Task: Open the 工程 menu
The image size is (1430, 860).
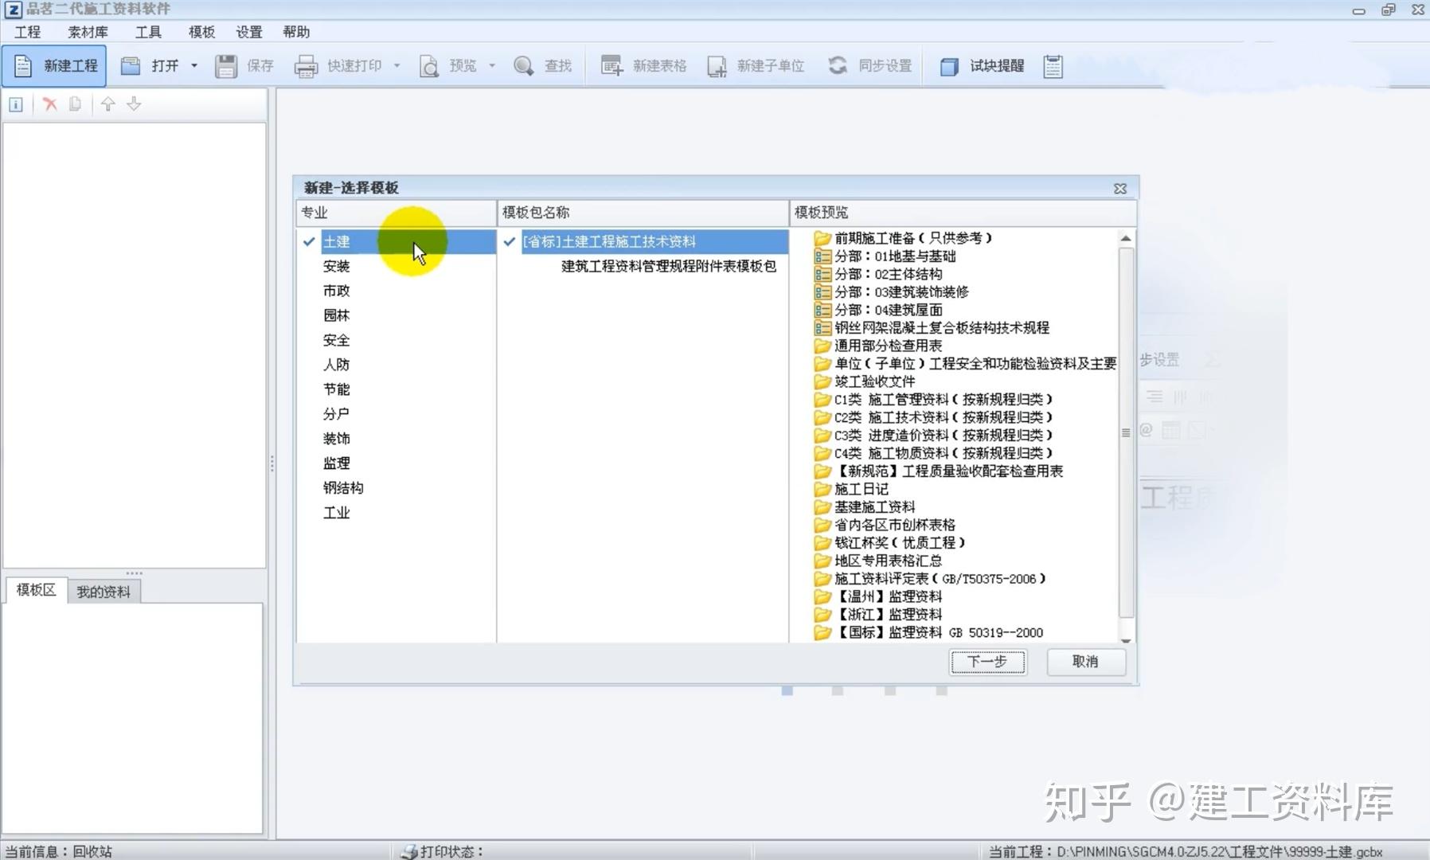Action: [27, 32]
